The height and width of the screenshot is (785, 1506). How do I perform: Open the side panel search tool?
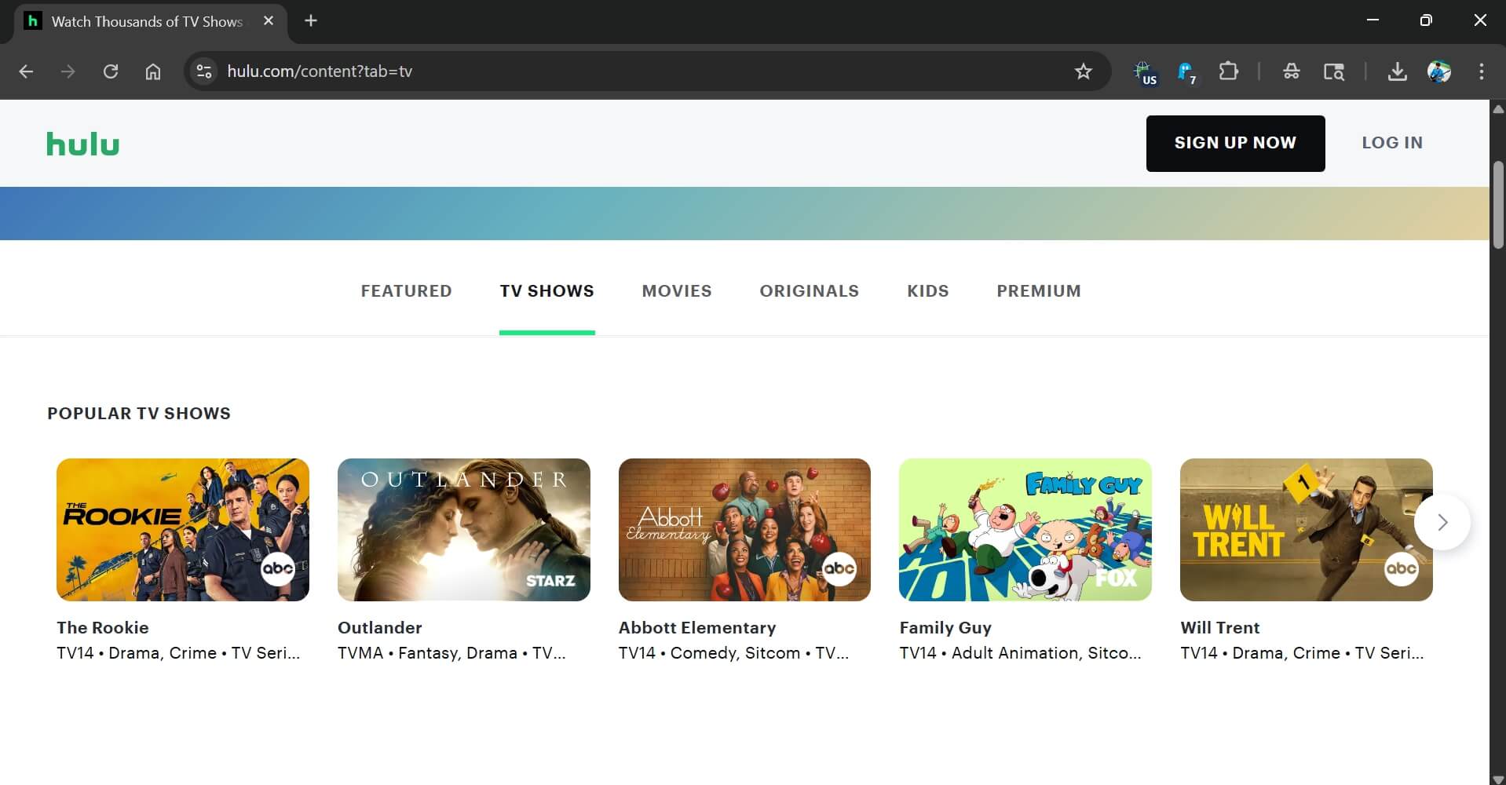tap(1334, 71)
